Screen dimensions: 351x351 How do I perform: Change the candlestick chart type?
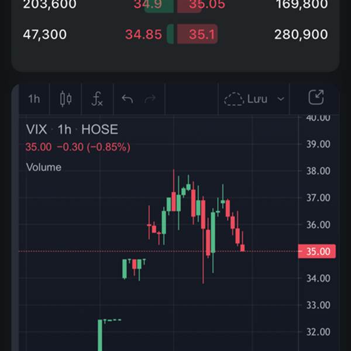[66, 99]
